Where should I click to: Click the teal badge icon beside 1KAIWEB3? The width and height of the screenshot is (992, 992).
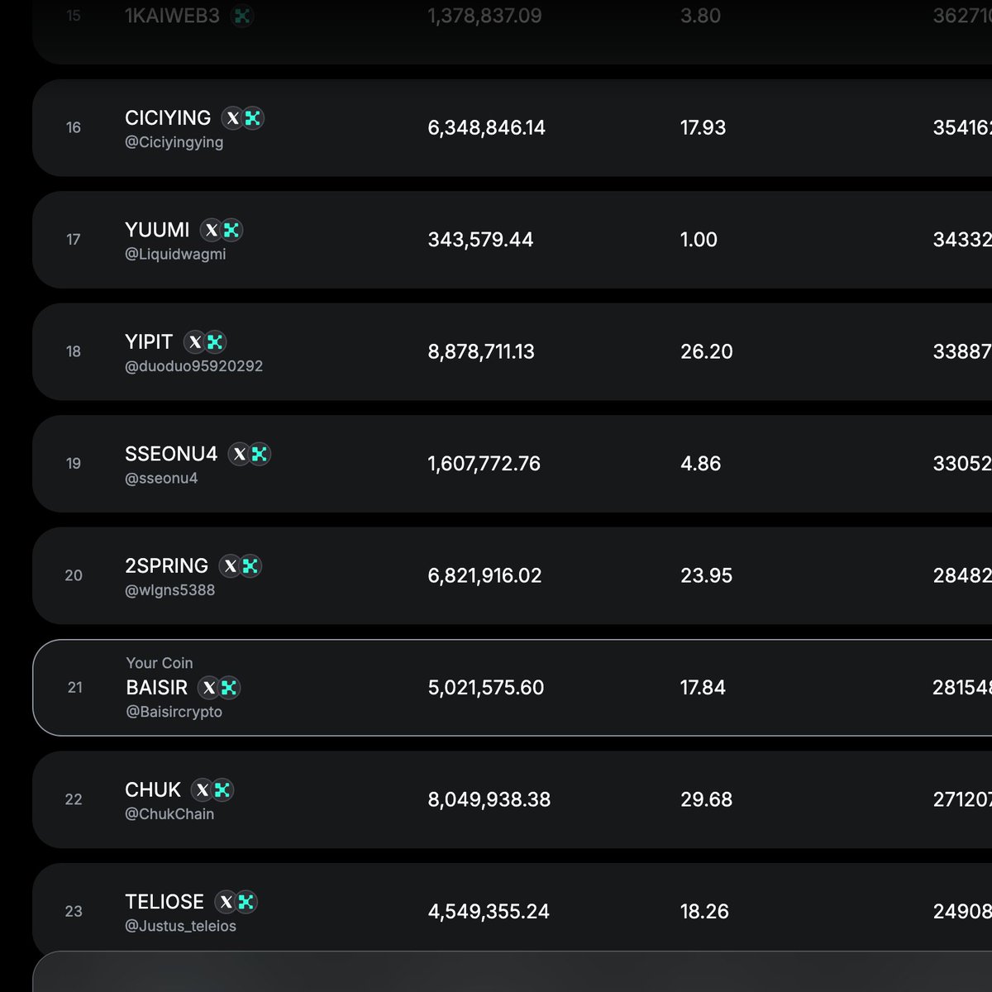pyautogui.click(x=241, y=16)
